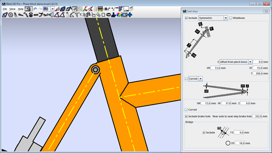The image size is (272, 153).
Task: Click the blue plus icon
Action: point(130,15)
